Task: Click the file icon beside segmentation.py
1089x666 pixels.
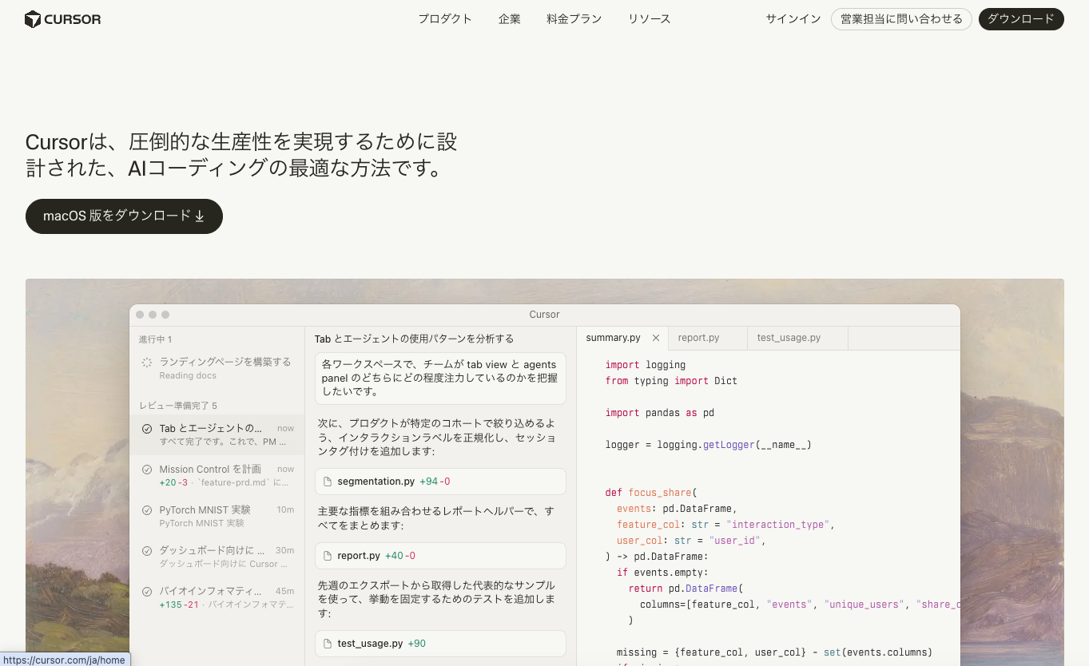Action: coord(326,482)
